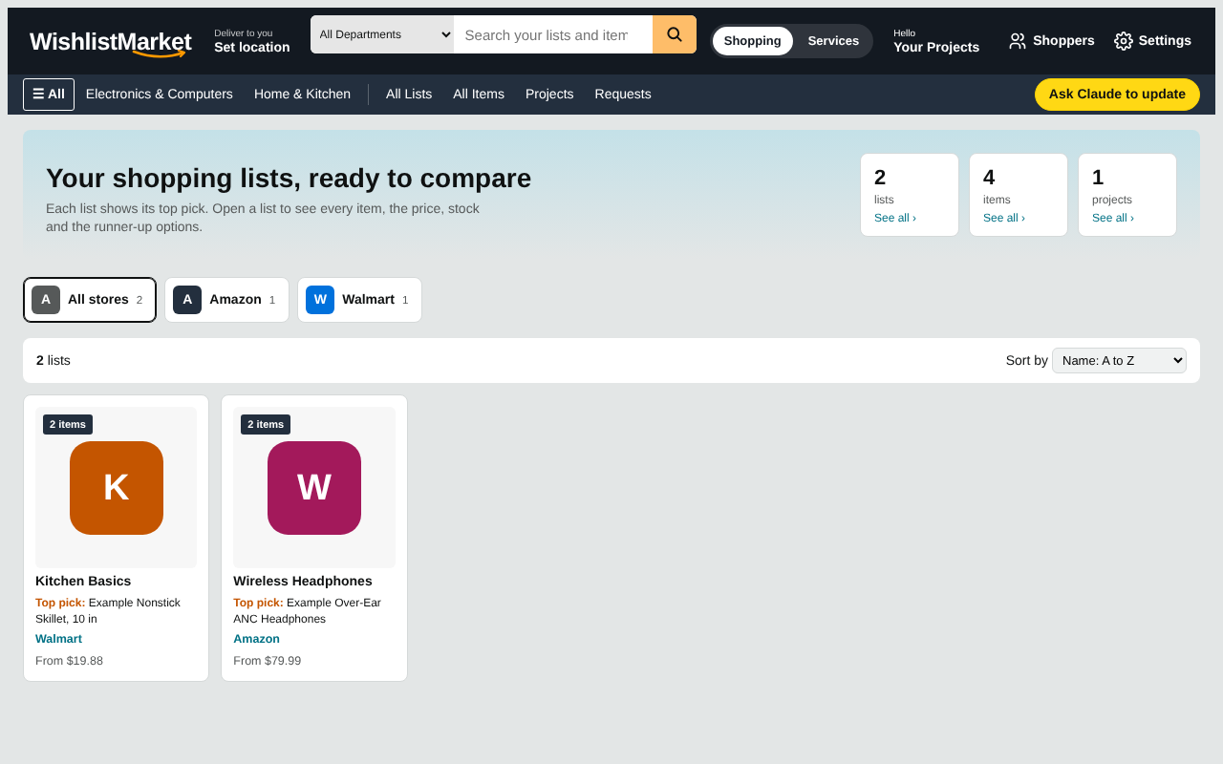Set the delivery location
The height and width of the screenshot is (764, 1223).
coord(252,41)
